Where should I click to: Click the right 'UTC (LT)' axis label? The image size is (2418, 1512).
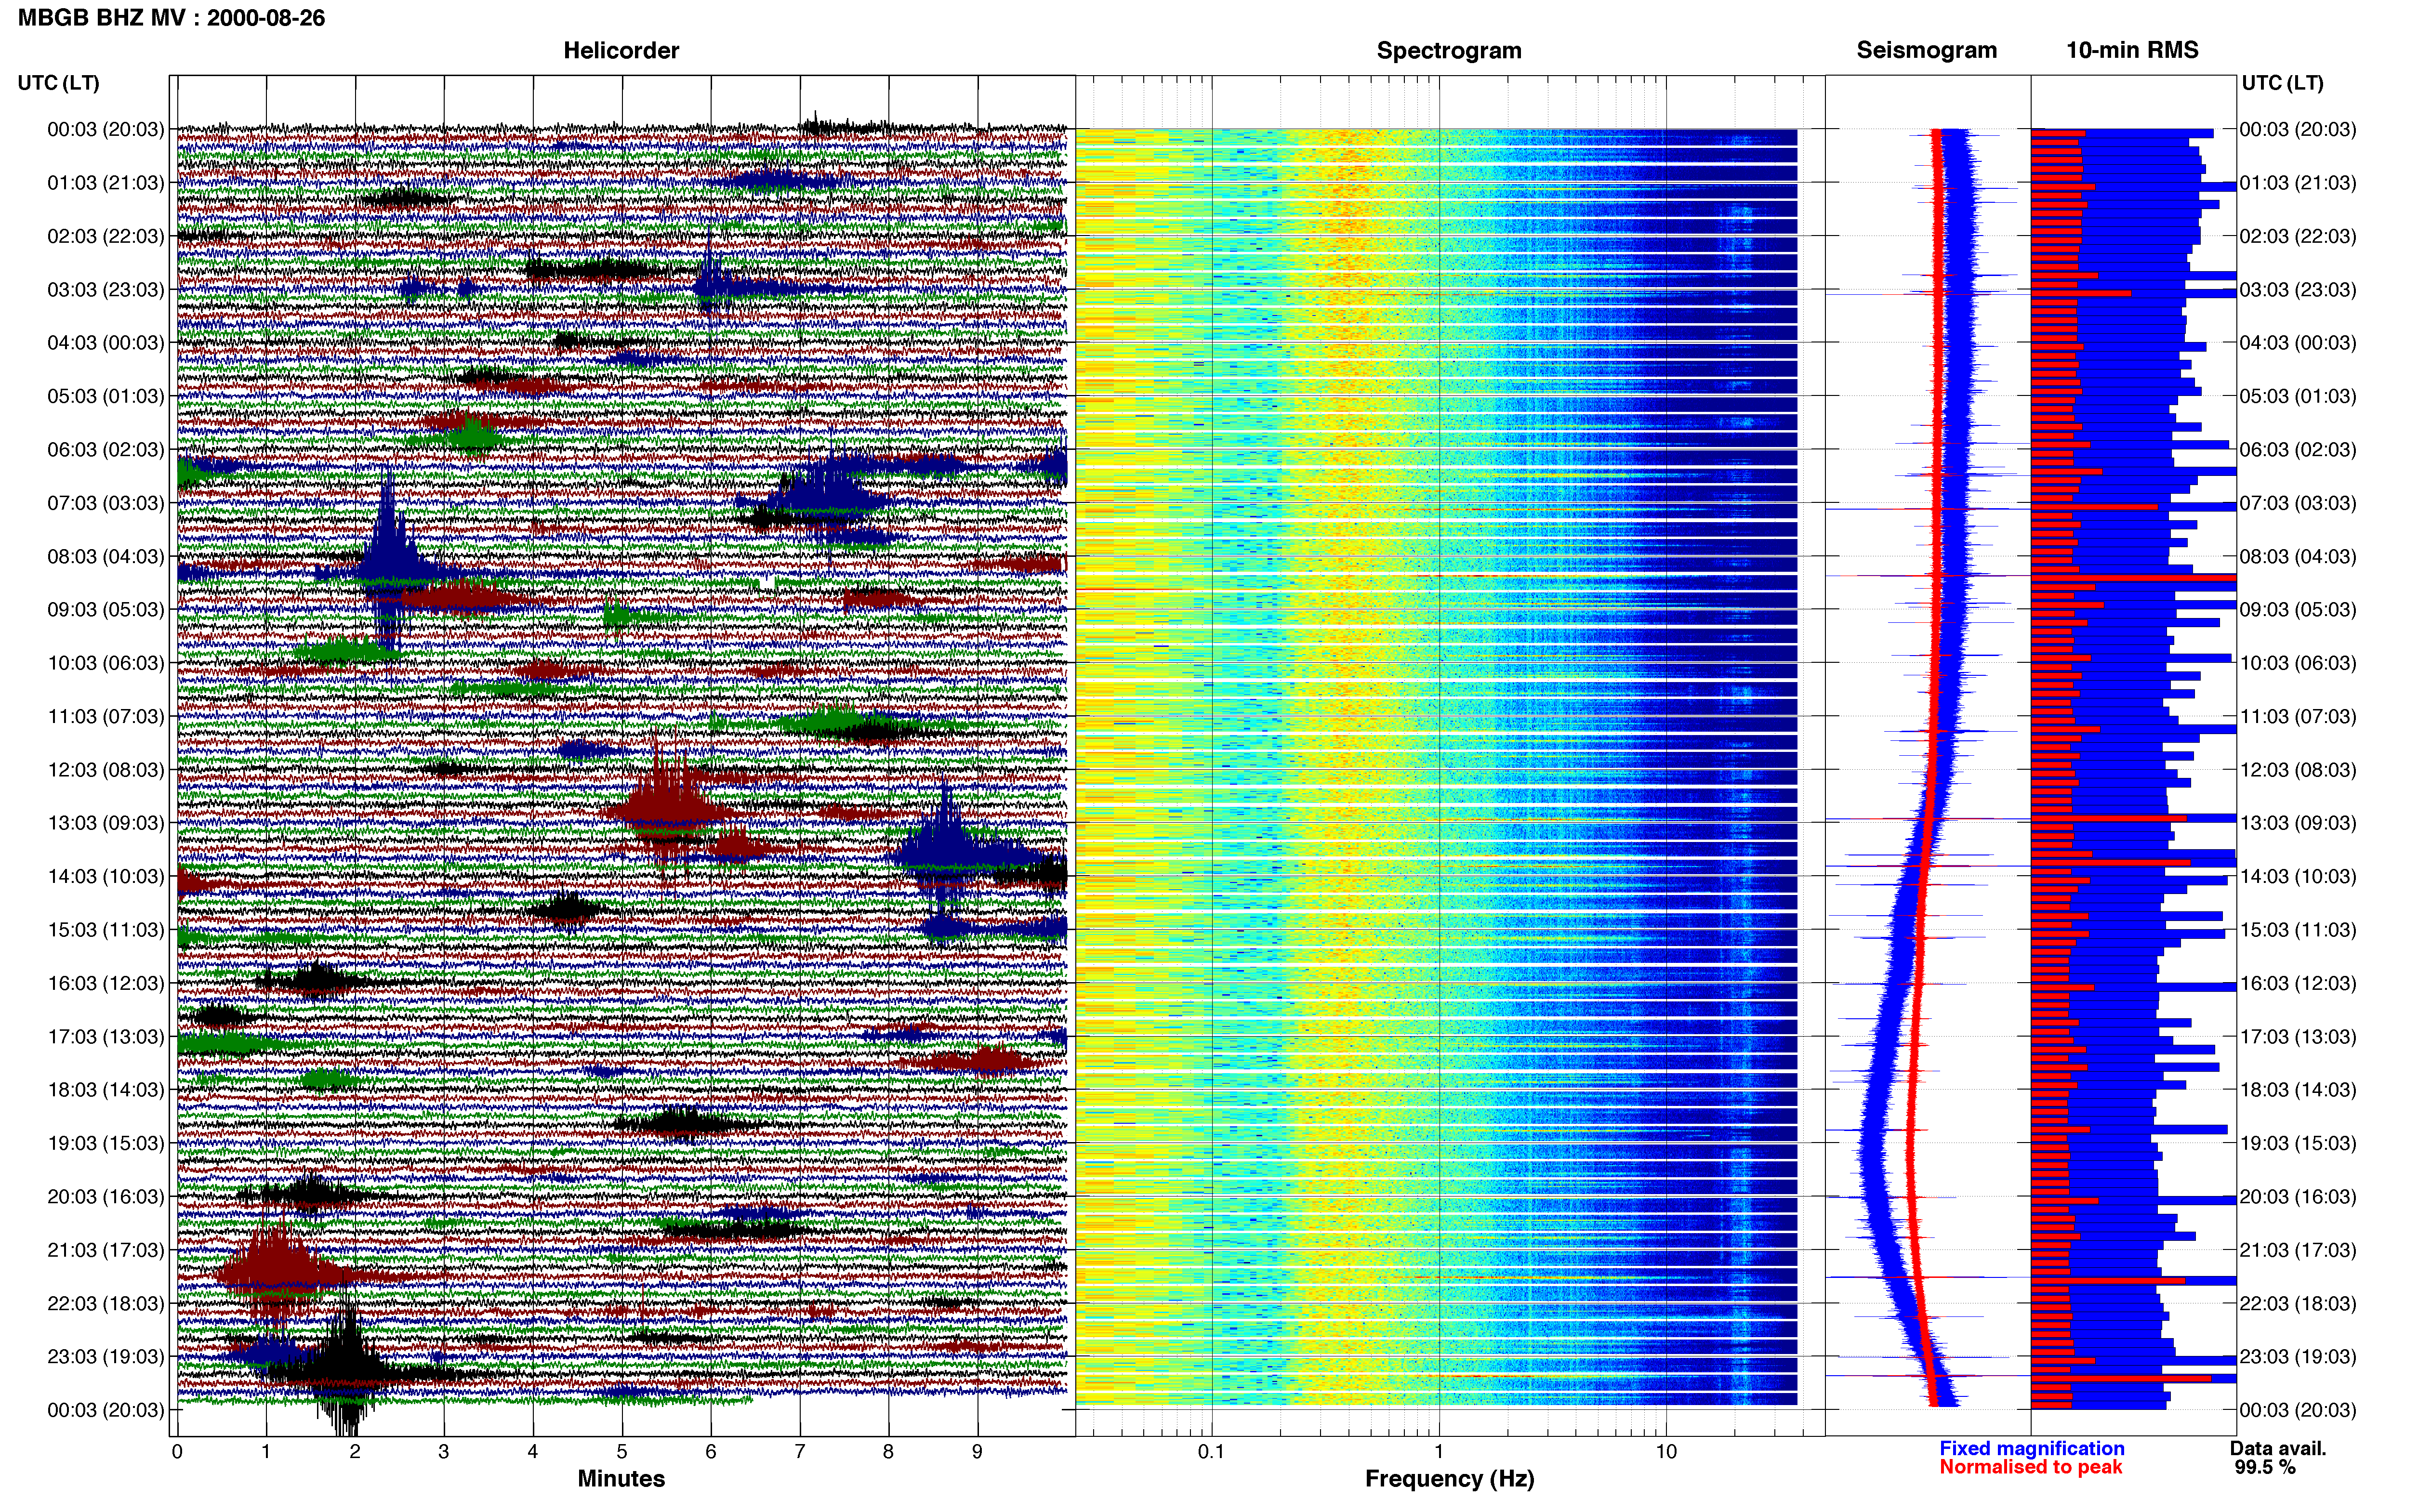(x=2282, y=83)
